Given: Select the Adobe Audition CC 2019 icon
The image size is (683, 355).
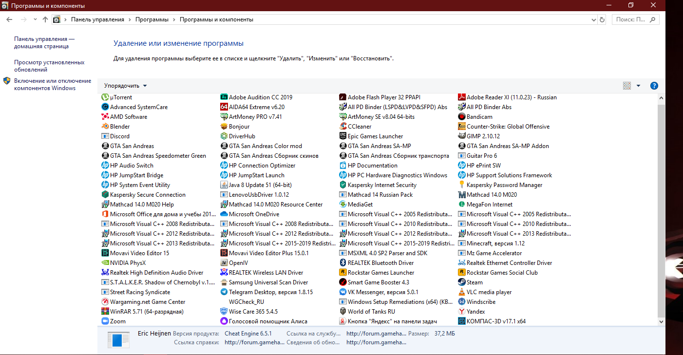Looking at the screenshot, I should pos(224,97).
